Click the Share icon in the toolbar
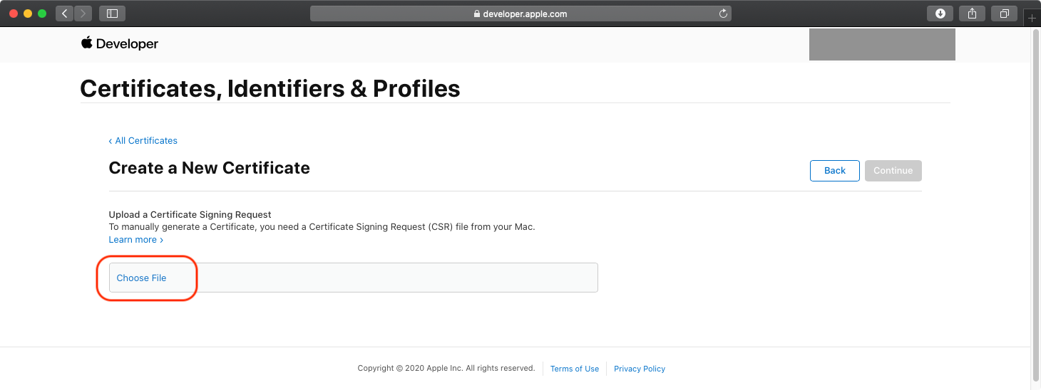The width and height of the screenshot is (1041, 390). [972, 14]
